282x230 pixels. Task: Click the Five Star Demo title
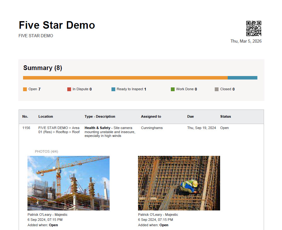[57, 25]
